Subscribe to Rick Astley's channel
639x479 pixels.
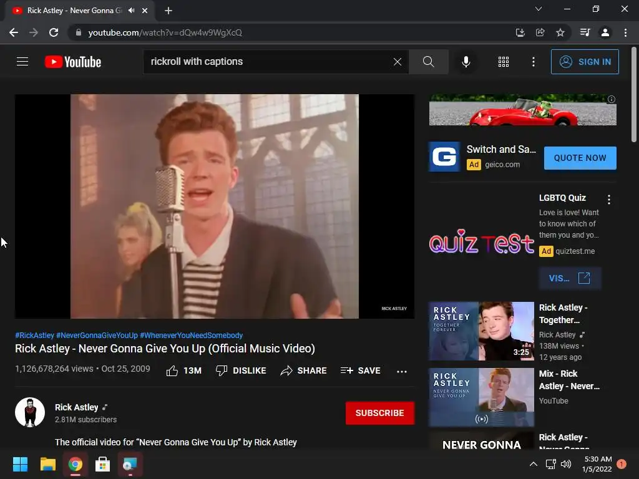pyautogui.click(x=380, y=413)
